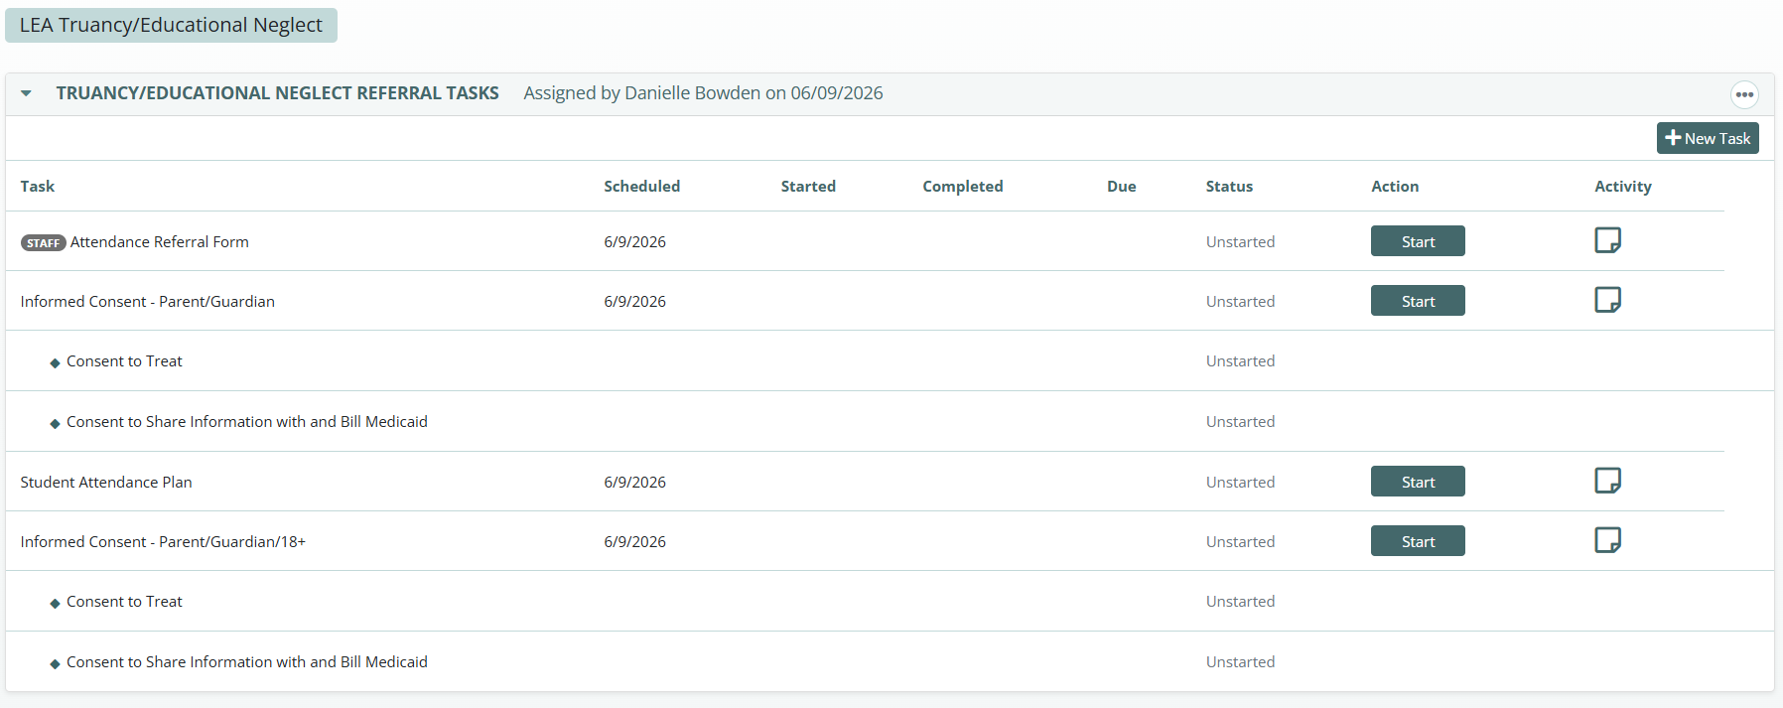Click the Status column header
Screen dimensions: 1783x708
1229,186
